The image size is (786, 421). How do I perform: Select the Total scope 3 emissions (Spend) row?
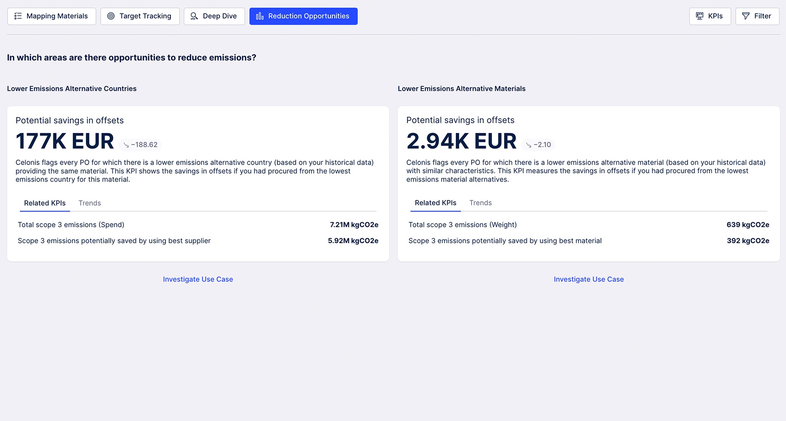click(x=198, y=225)
